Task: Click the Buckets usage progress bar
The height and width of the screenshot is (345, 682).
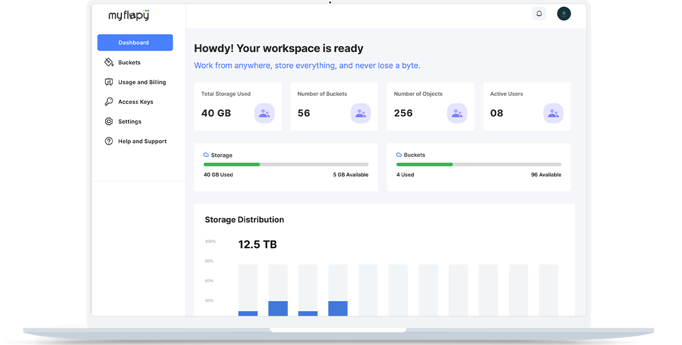Action: point(478,164)
